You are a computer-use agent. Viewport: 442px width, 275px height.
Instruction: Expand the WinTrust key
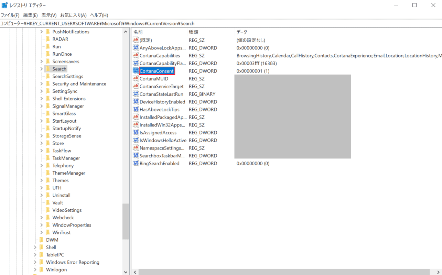(x=42, y=232)
